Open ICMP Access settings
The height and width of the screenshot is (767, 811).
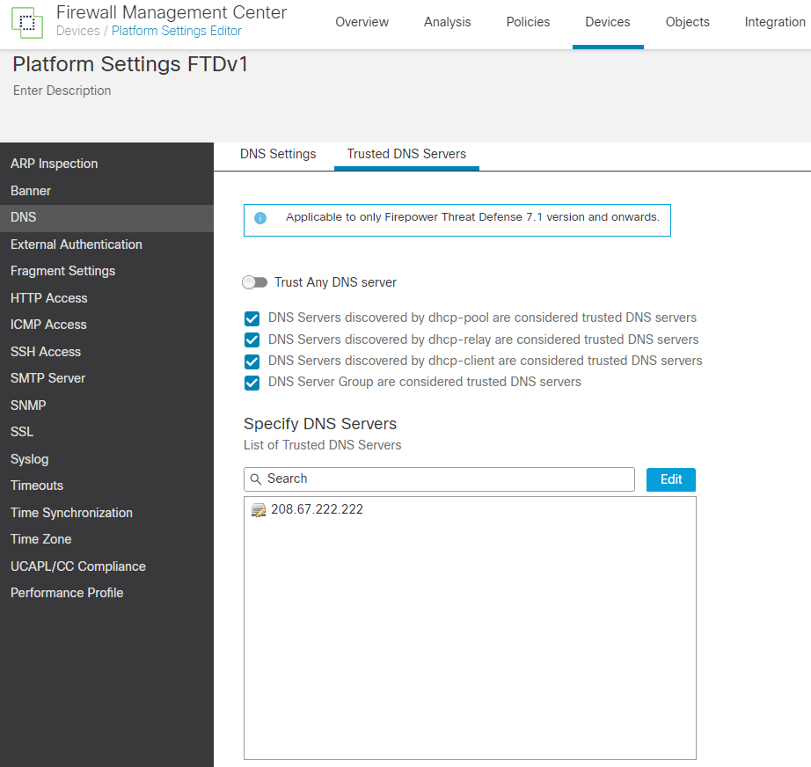[48, 325]
